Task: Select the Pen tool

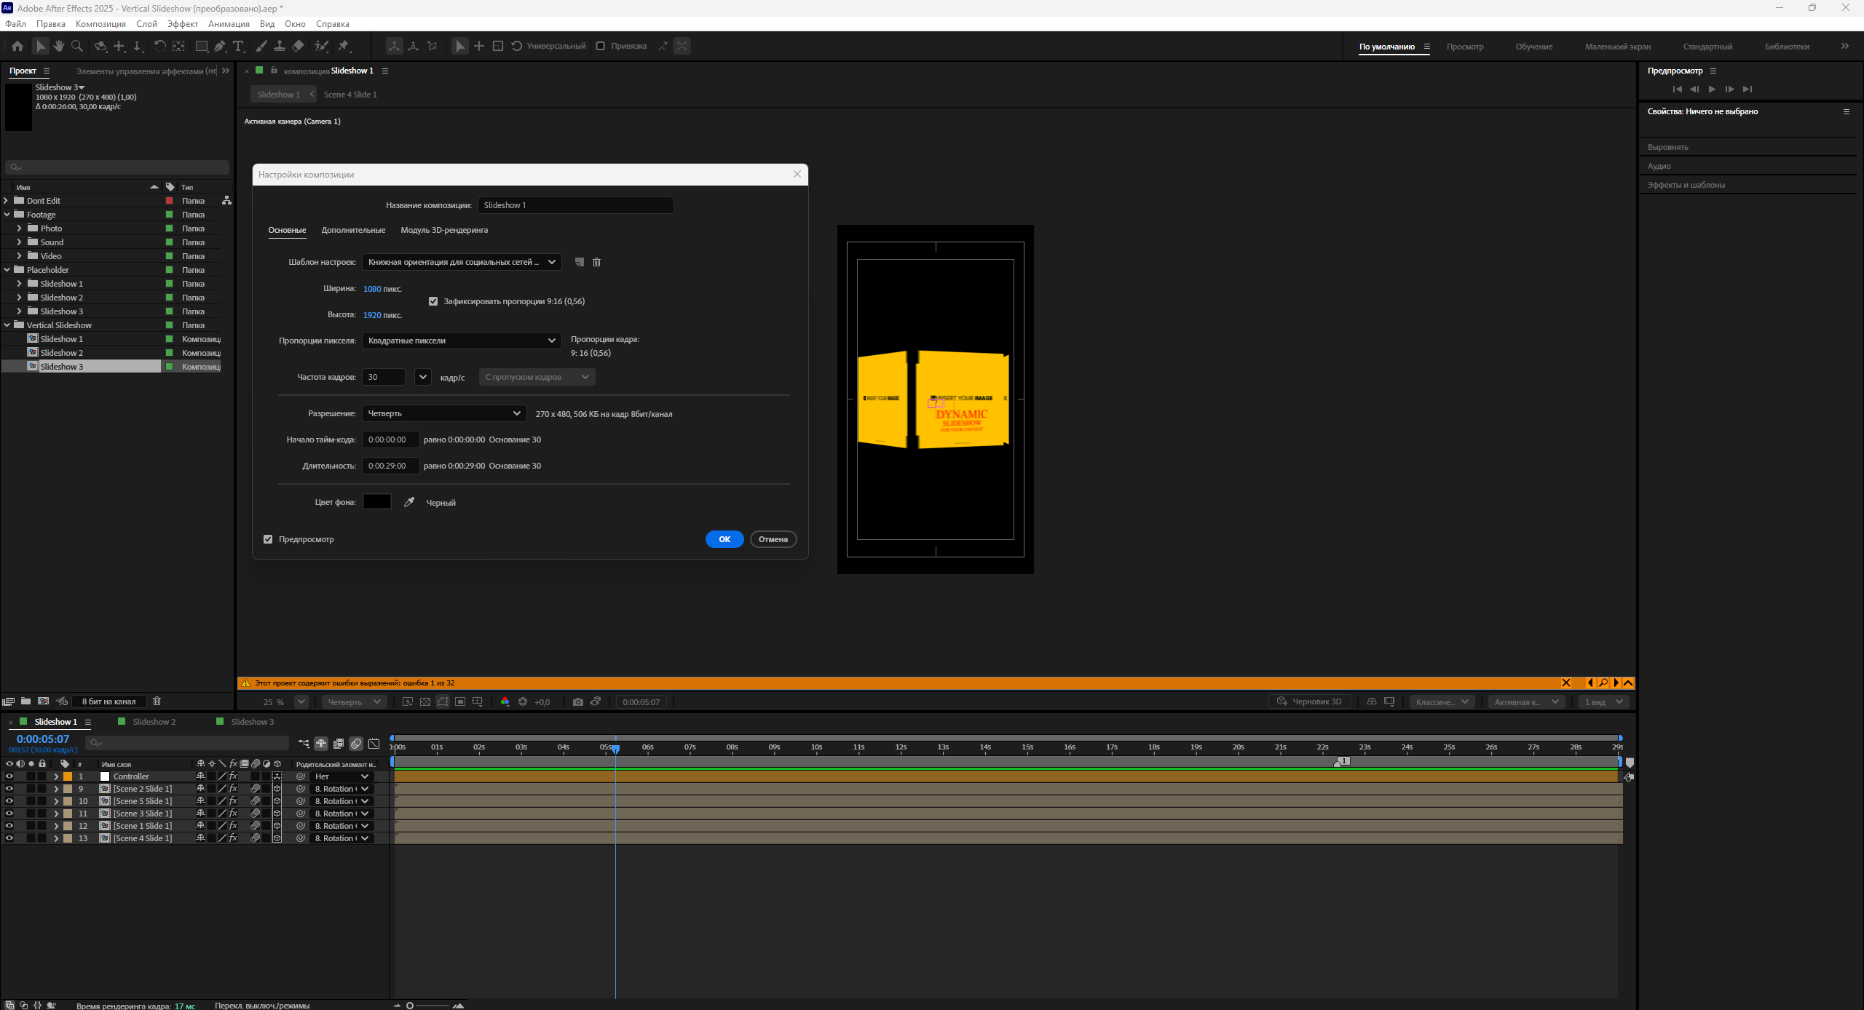Action: pos(220,46)
